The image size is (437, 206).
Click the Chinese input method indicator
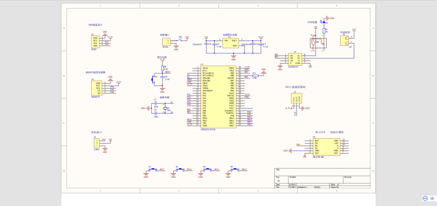pyautogui.click(x=432, y=198)
